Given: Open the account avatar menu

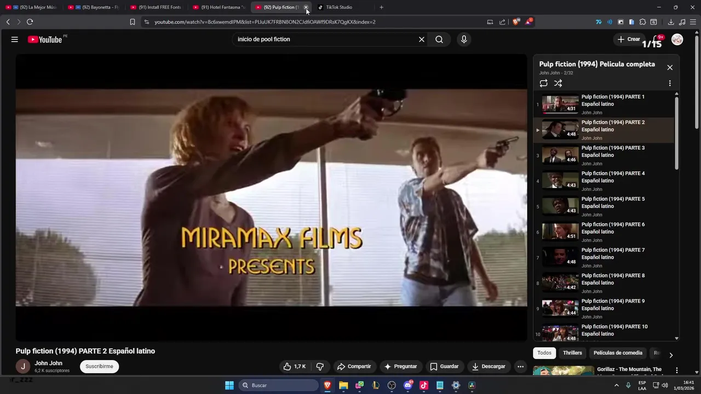Looking at the screenshot, I should [677, 39].
